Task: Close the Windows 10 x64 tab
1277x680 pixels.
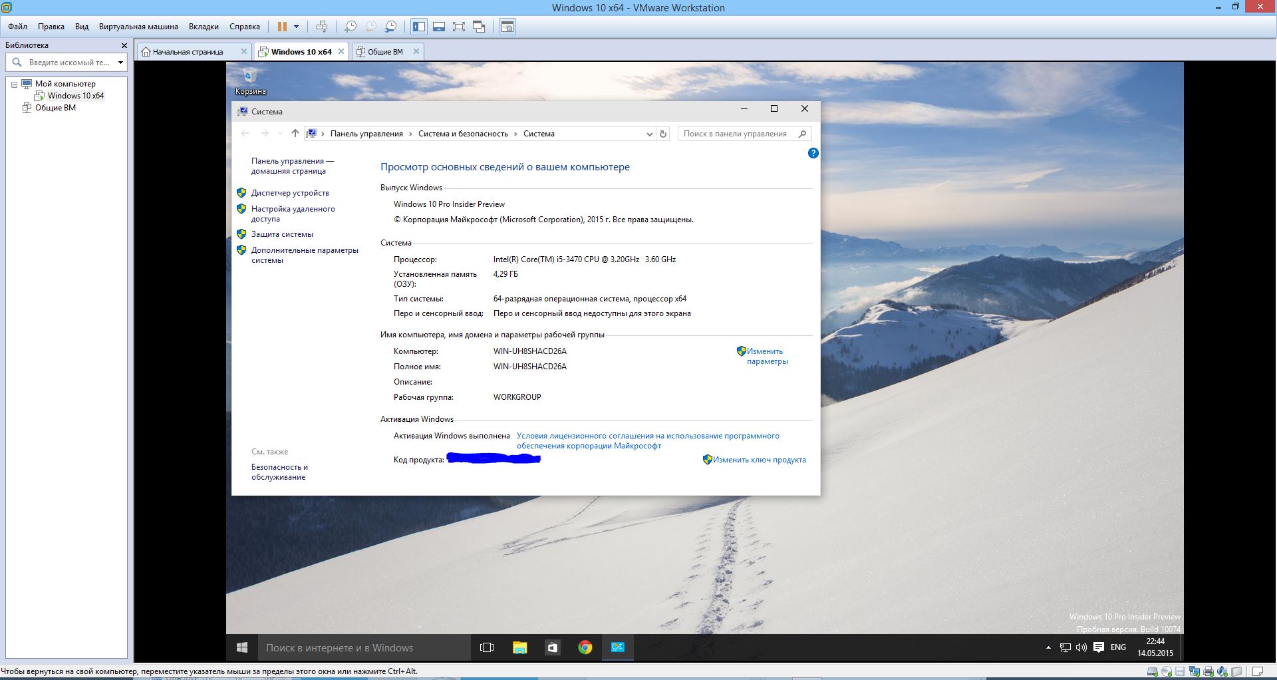Action: tap(341, 51)
